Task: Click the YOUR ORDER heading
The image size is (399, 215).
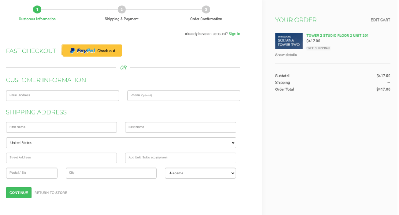Action: click(296, 20)
